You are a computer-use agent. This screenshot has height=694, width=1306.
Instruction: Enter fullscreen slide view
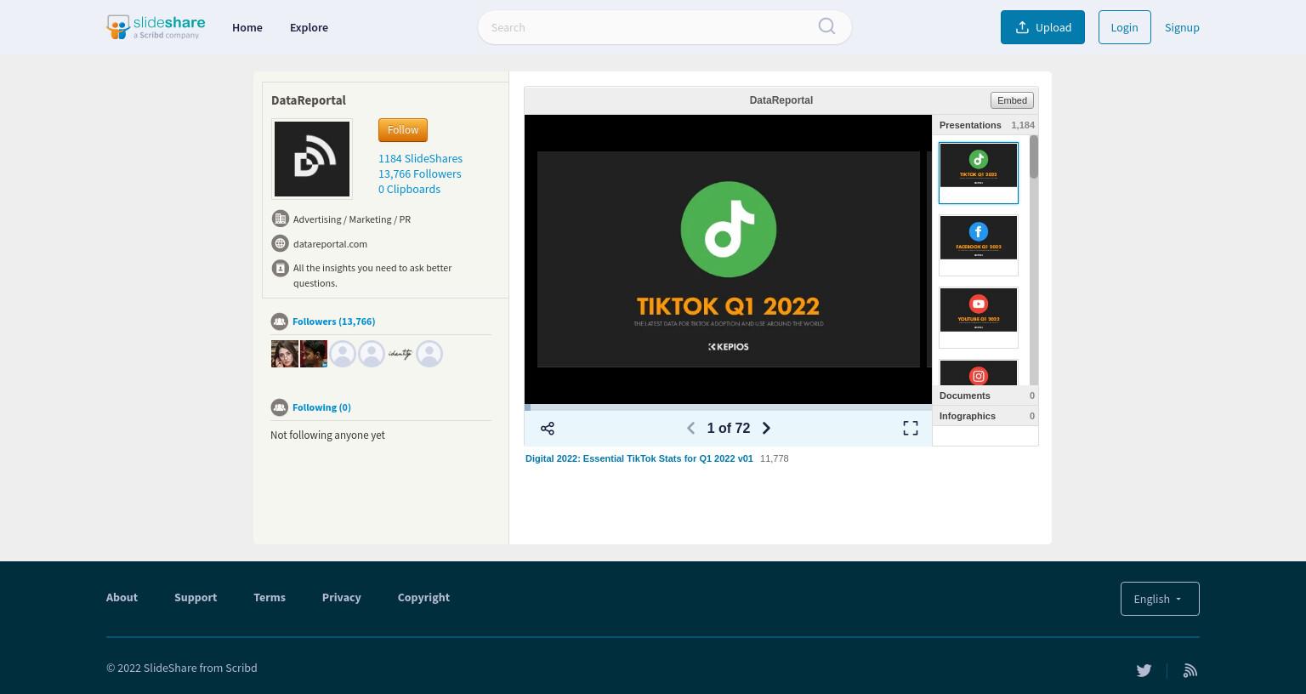click(x=911, y=429)
